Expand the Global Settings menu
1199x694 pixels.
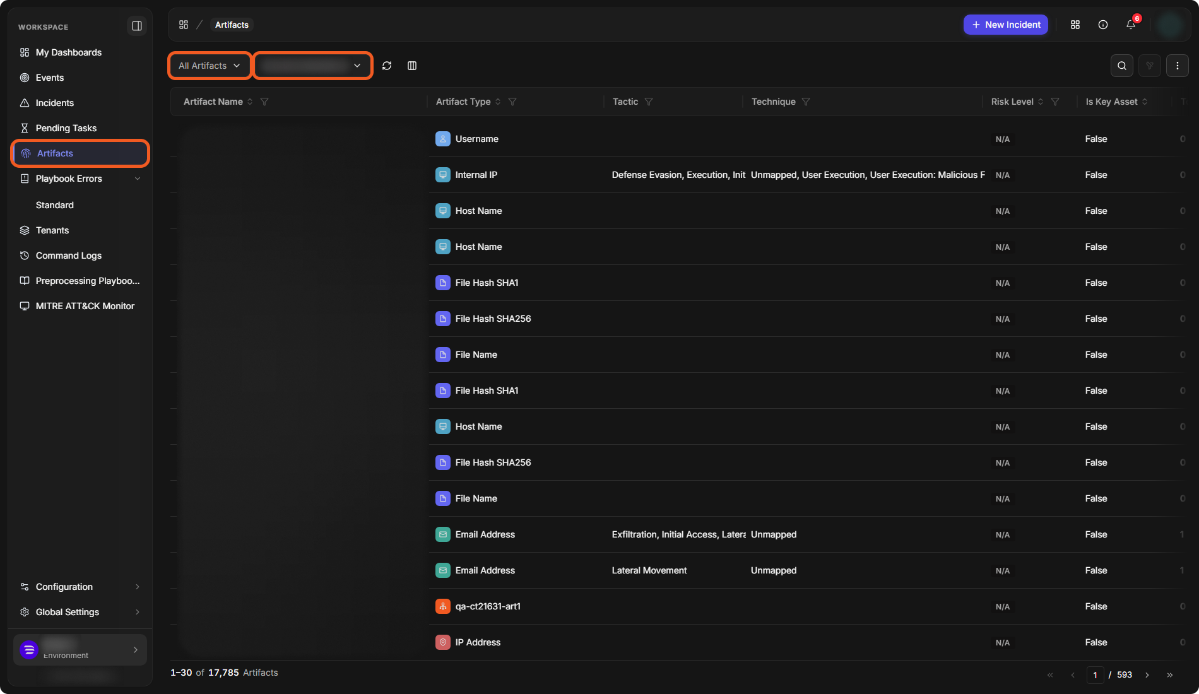pyautogui.click(x=80, y=612)
